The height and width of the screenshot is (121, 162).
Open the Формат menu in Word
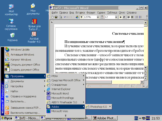pyautogui.click(x=91, y=13)
